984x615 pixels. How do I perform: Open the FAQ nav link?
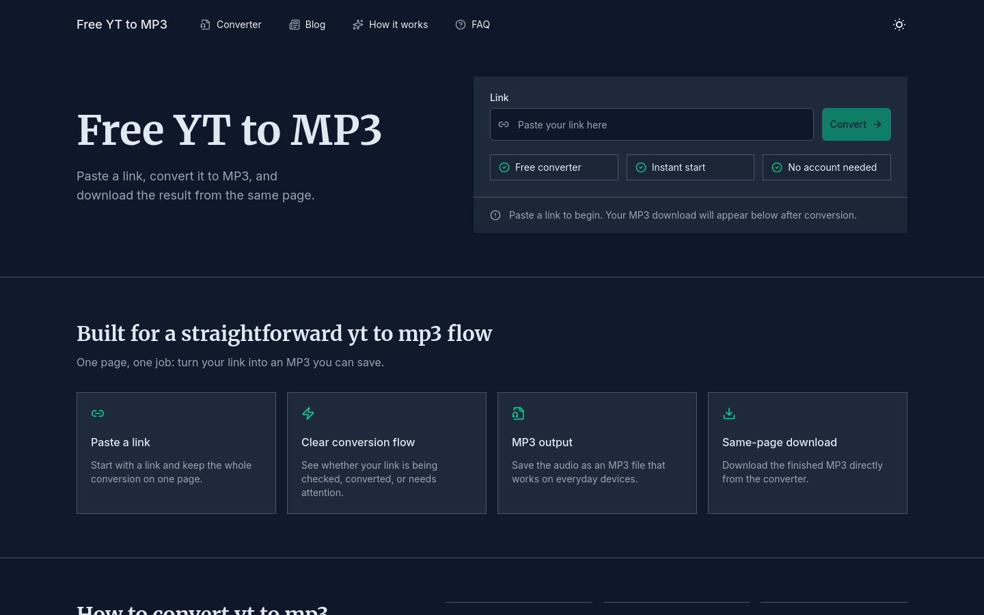473,25
